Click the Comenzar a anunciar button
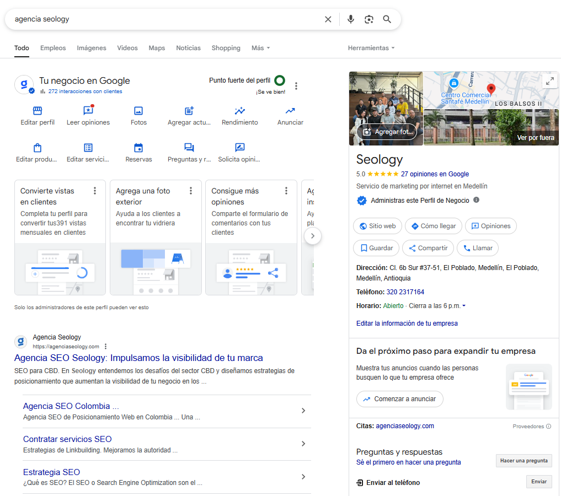Viewport: 561px width, 496px height. (399, 399)
